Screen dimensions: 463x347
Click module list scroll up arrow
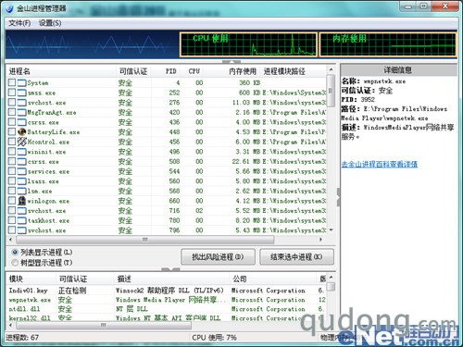click(x=331, y=278)
